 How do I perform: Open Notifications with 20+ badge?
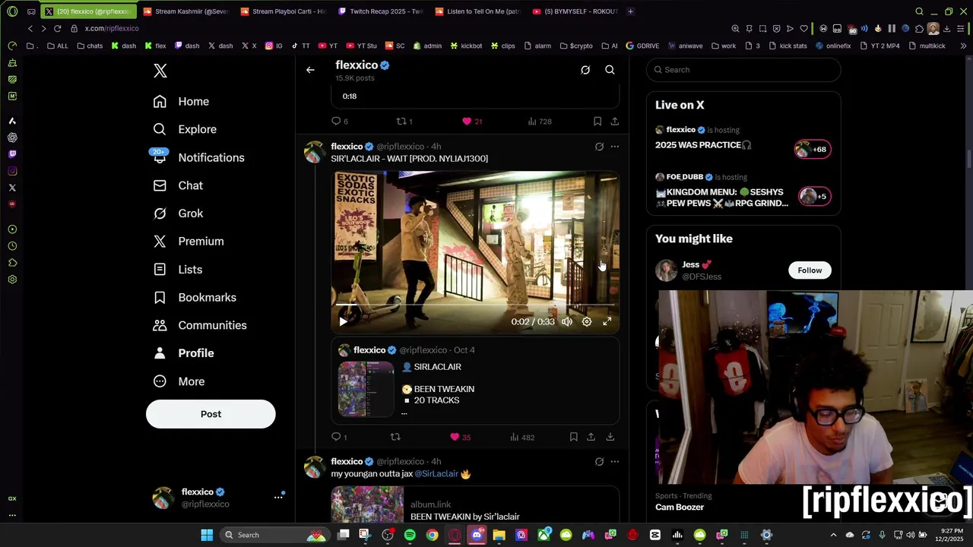coord(198,157)
